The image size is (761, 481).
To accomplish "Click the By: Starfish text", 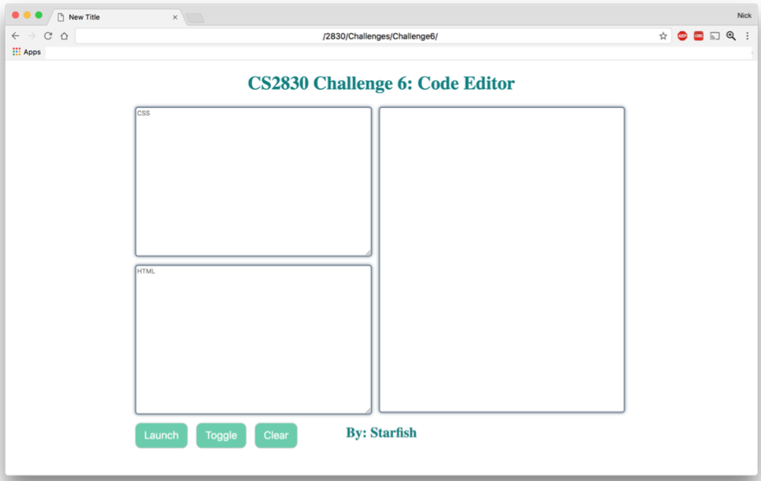I will [x=381, y=432].
